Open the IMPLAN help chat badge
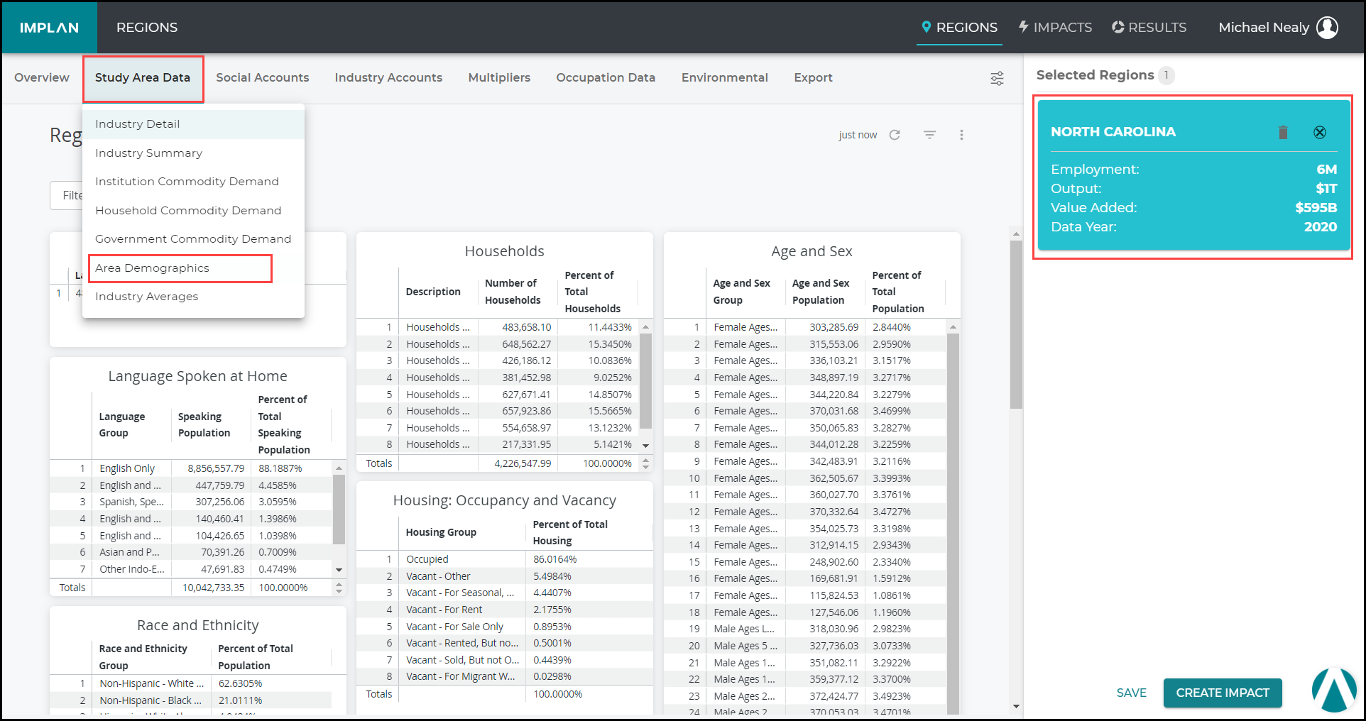This screenshot has width=1366, height=721. tap(1334, 690)
